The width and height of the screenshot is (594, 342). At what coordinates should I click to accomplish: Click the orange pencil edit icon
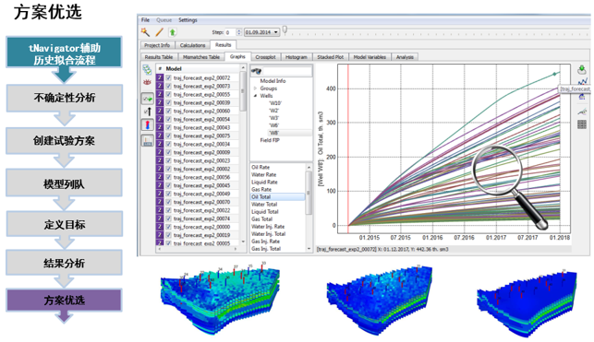coord(159,32)
